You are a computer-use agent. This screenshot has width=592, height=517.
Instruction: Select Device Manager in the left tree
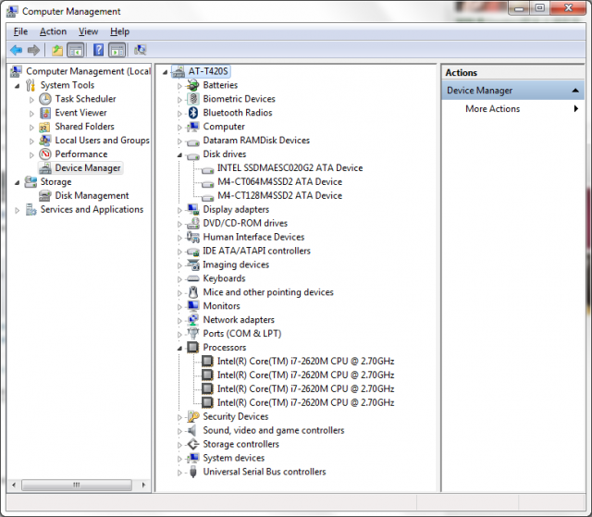click(x=88, y=168)
